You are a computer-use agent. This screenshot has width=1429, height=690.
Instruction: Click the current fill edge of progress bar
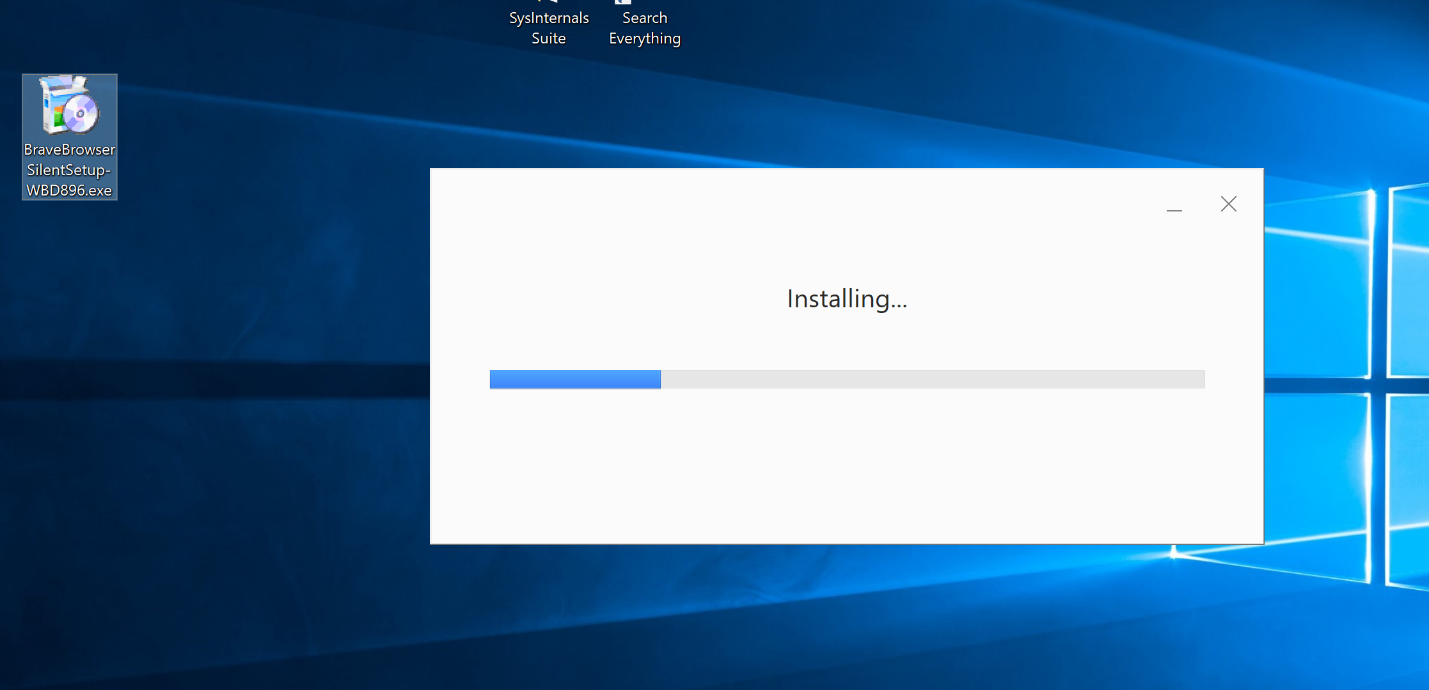[659, 379]
